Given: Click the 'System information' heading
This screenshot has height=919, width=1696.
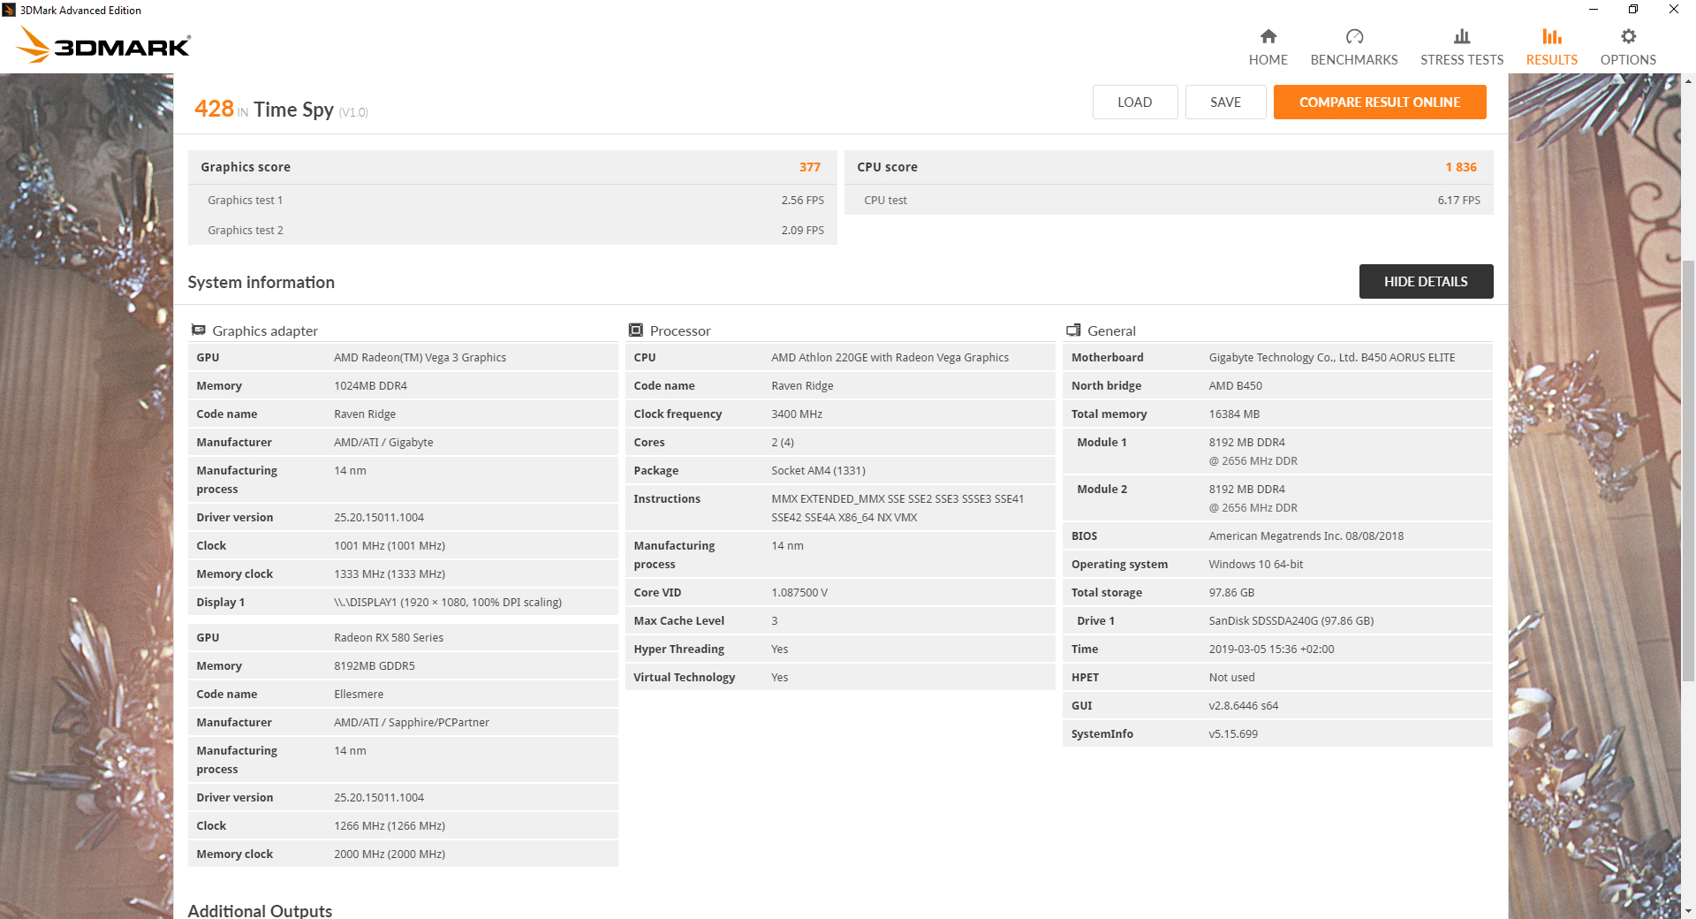Looking at the screenshot, I should tap(261, 282).
